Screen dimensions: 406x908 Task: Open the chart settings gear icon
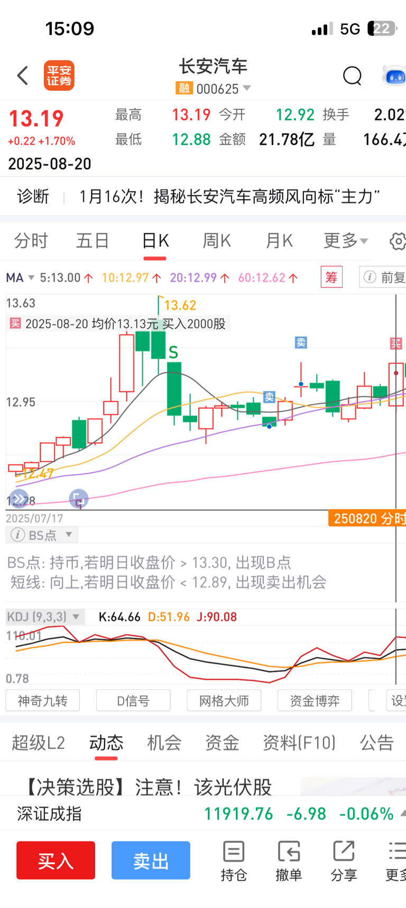coord(398,241)
